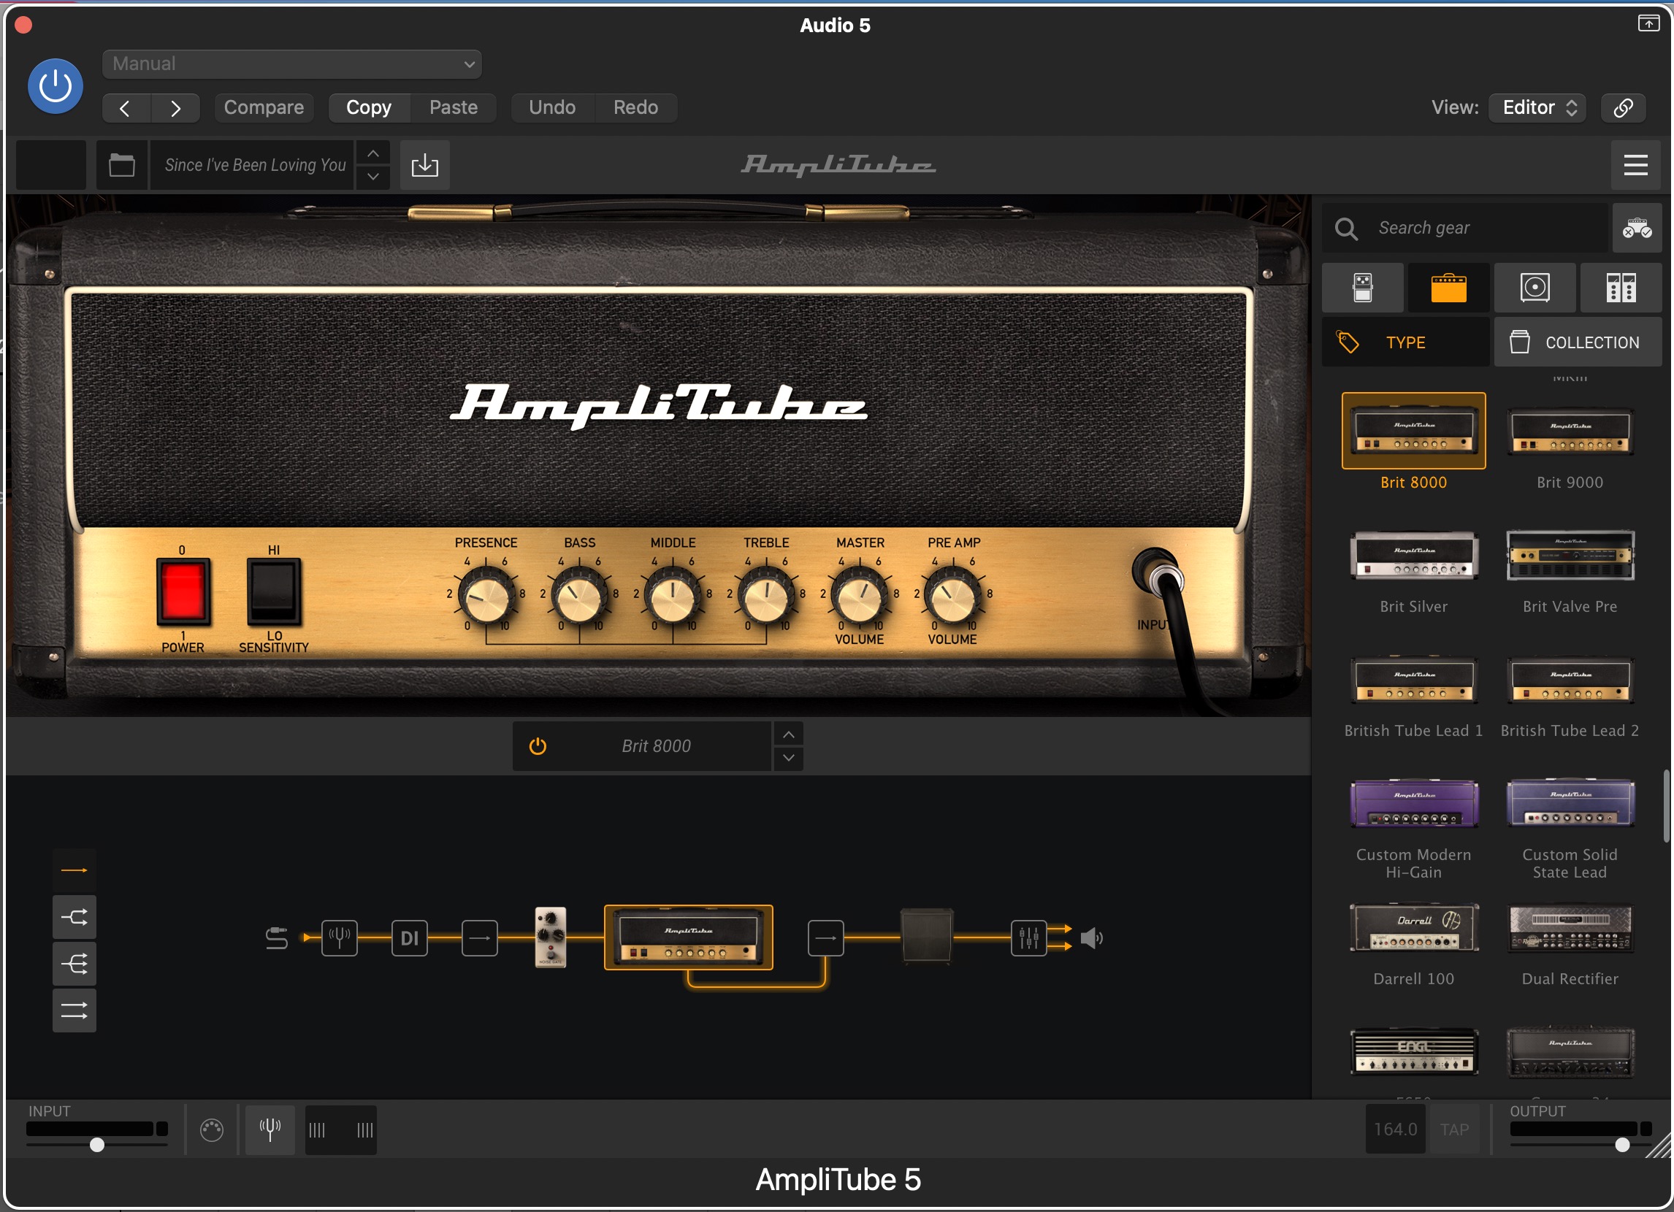Switch to the rack effects gear tab
The image size is (1674, 1212).
[1621, 288]
